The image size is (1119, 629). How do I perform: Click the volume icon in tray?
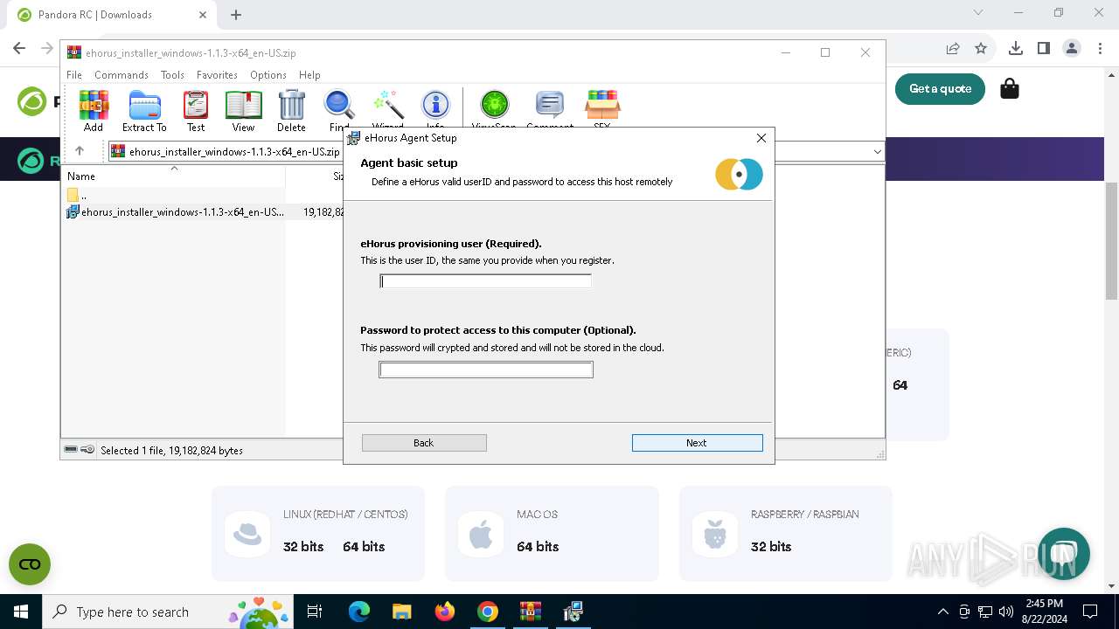pyautogui.click(x=1005, y=612)
